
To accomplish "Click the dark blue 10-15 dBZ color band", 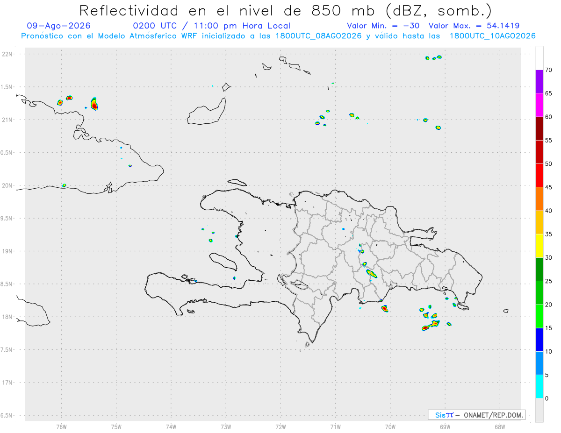I will 539,340.
